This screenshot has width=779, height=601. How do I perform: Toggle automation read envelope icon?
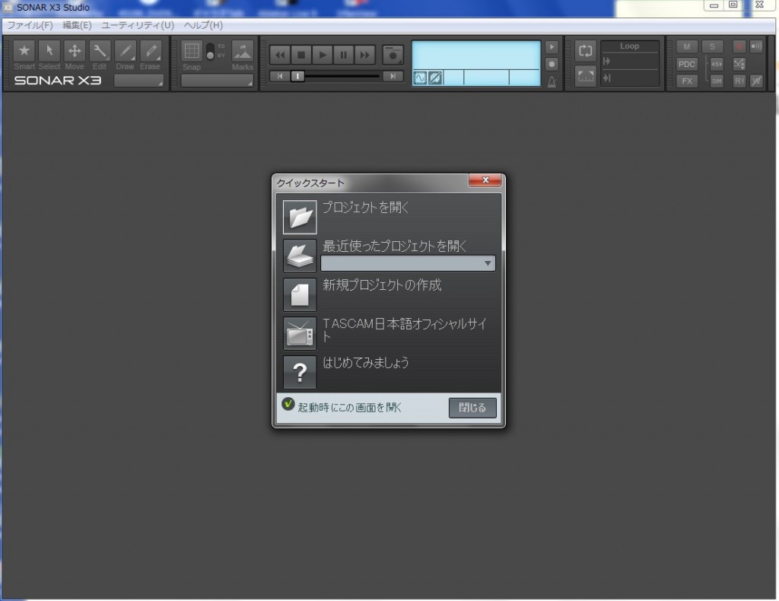pyautogui.click(x=739, y=64)
